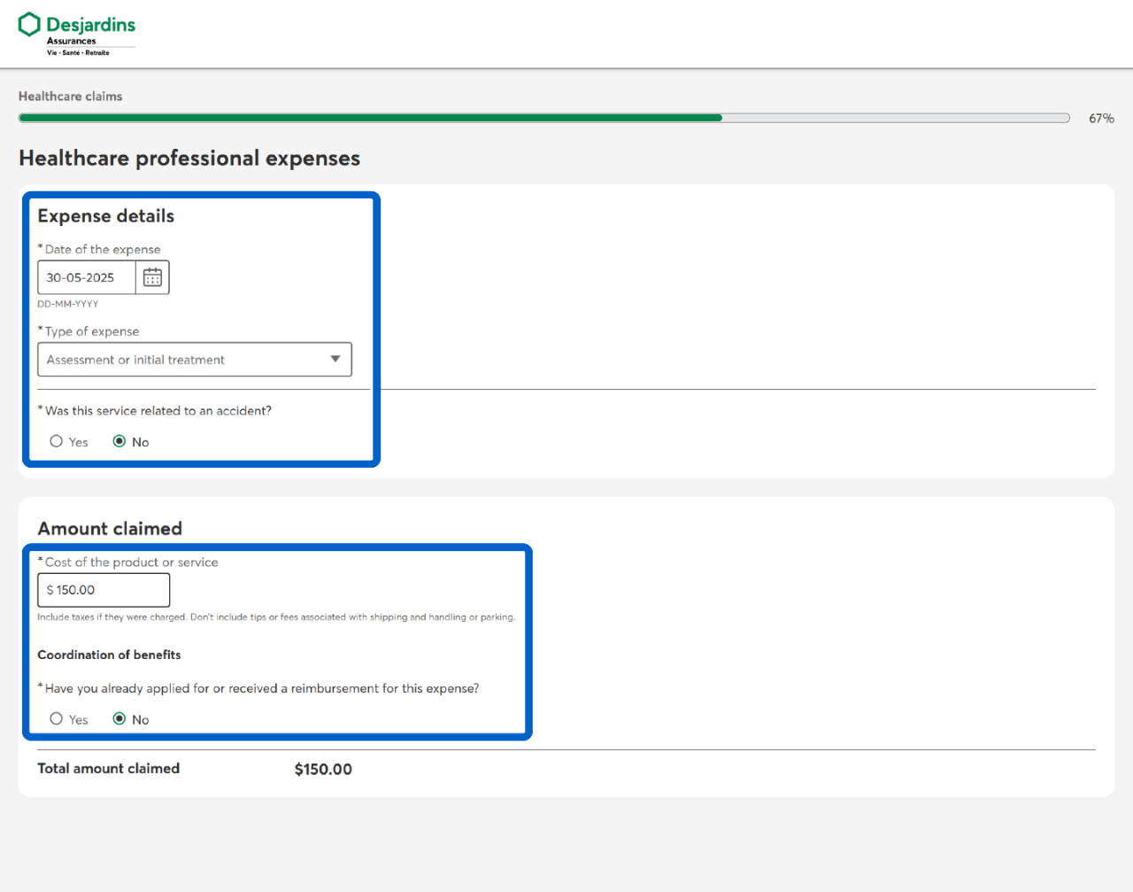
Task: Click the Coordination of benefits heading
Action: click(109, 655)
